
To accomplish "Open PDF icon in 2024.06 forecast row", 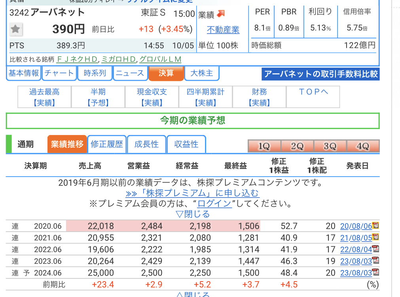I will coord(375,272).
